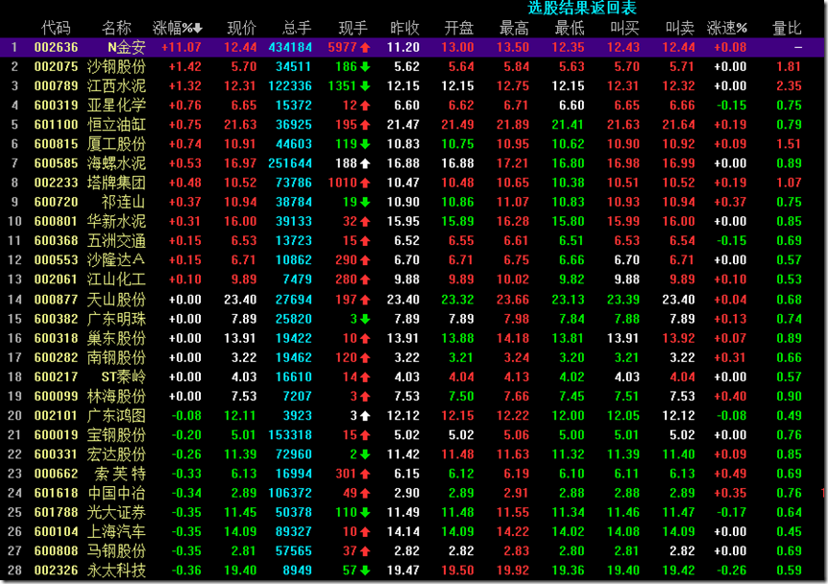Click the 叫买 column header
The image size is (828, 584).
624,28
